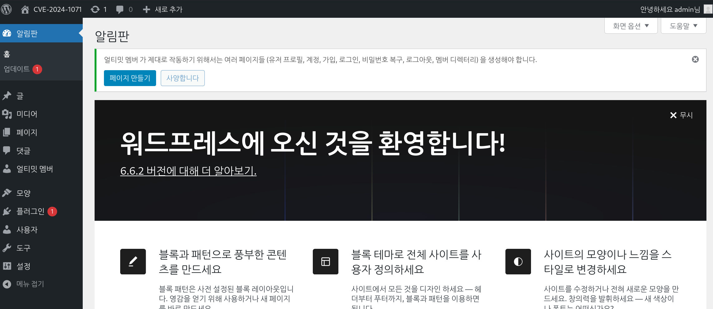713x309 pixels.
Task: Click the X icon next to 무시
Action: [x=673, y=115]
